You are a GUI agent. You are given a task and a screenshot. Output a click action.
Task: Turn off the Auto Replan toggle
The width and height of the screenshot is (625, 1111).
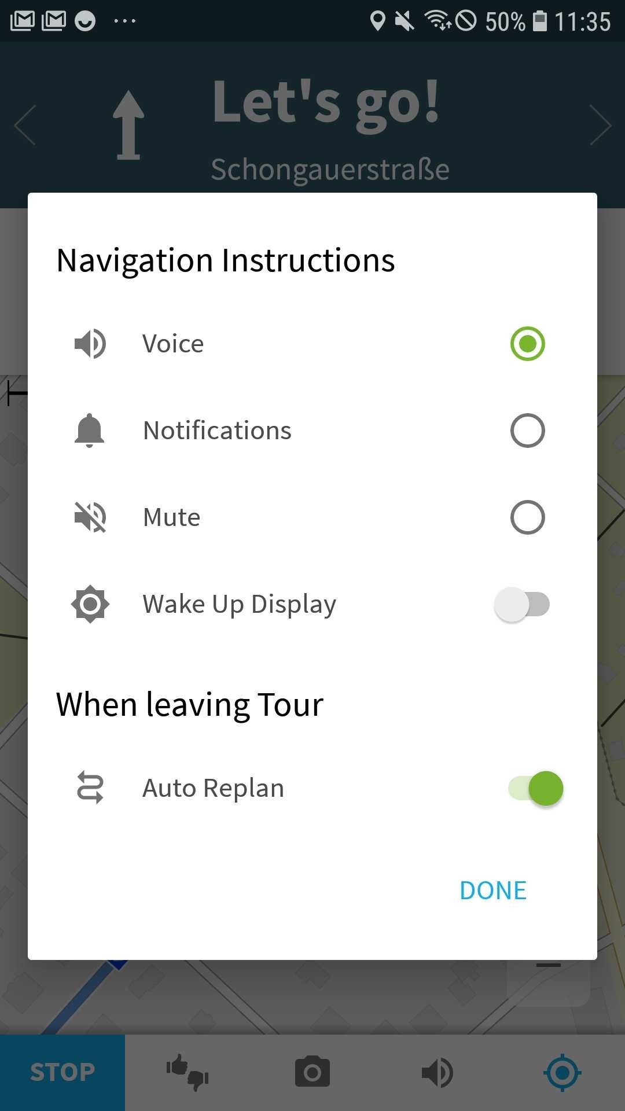(535, 788)
